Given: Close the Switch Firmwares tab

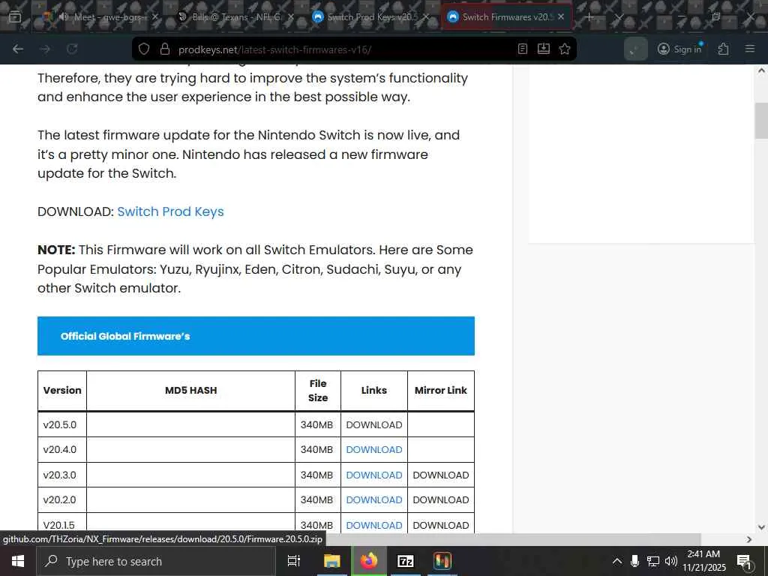Looking at the screenshot, I should tap(561, 16).
